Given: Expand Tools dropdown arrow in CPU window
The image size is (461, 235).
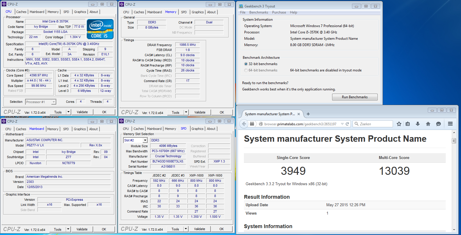Looking at the screenshot, I should pyautogui.click(x=68, y=112).
